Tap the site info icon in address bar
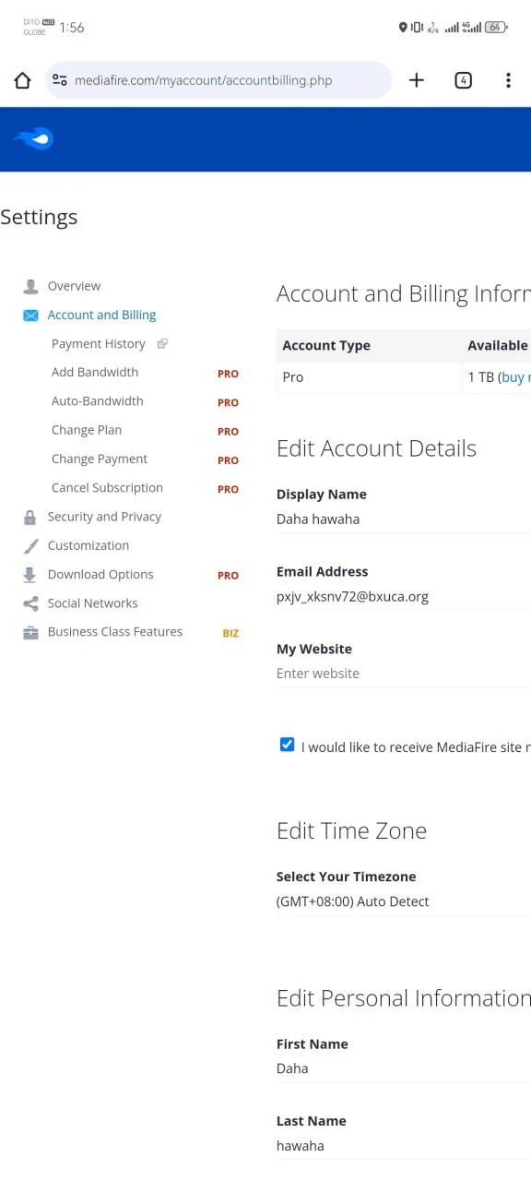The width and height of the screenshot is (531, 1181). pos(60,80)
